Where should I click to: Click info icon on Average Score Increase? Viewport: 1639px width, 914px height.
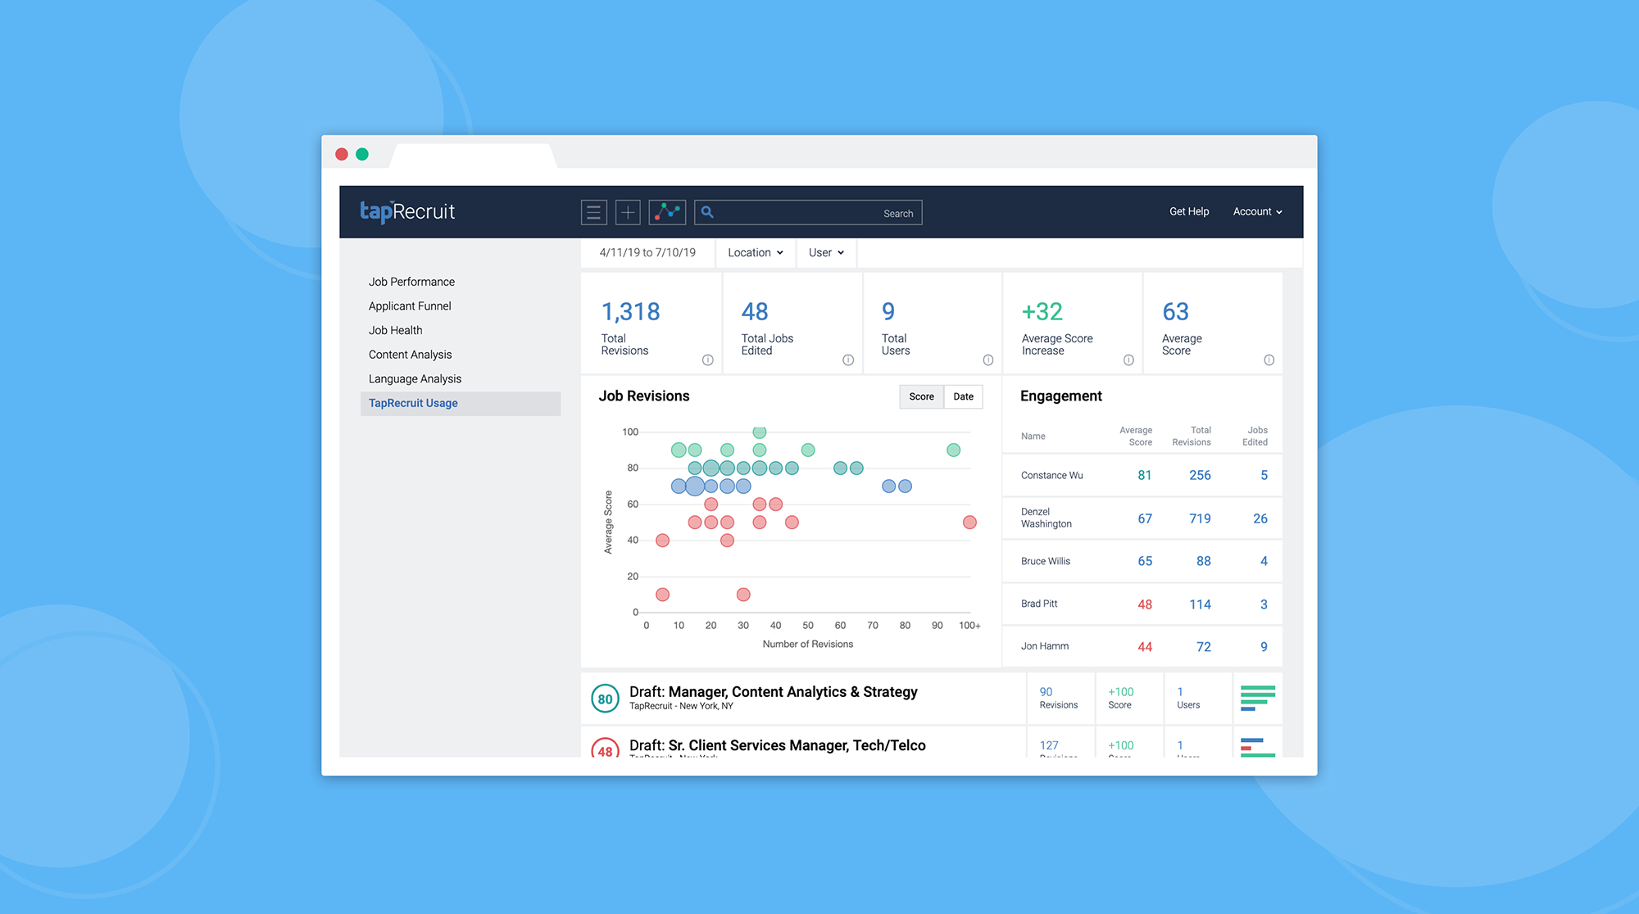(1128, 360)
